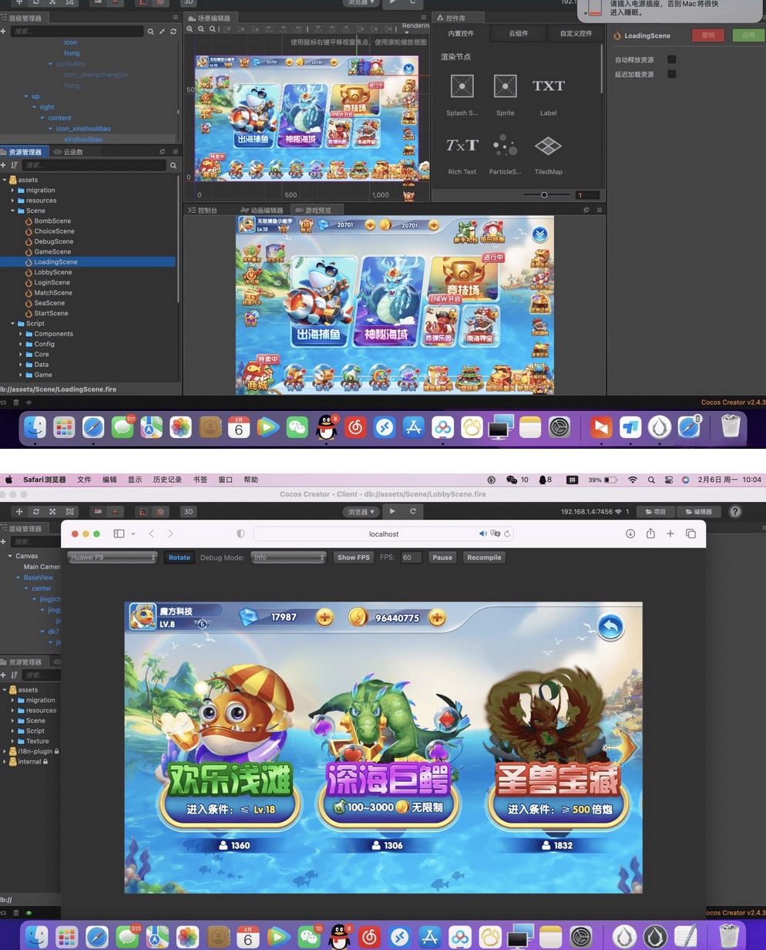
Task: Click the Safari share icon
Action: [650, 534]
